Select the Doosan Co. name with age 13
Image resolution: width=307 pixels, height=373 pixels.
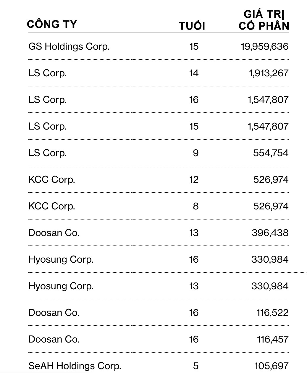click(54, 233)
